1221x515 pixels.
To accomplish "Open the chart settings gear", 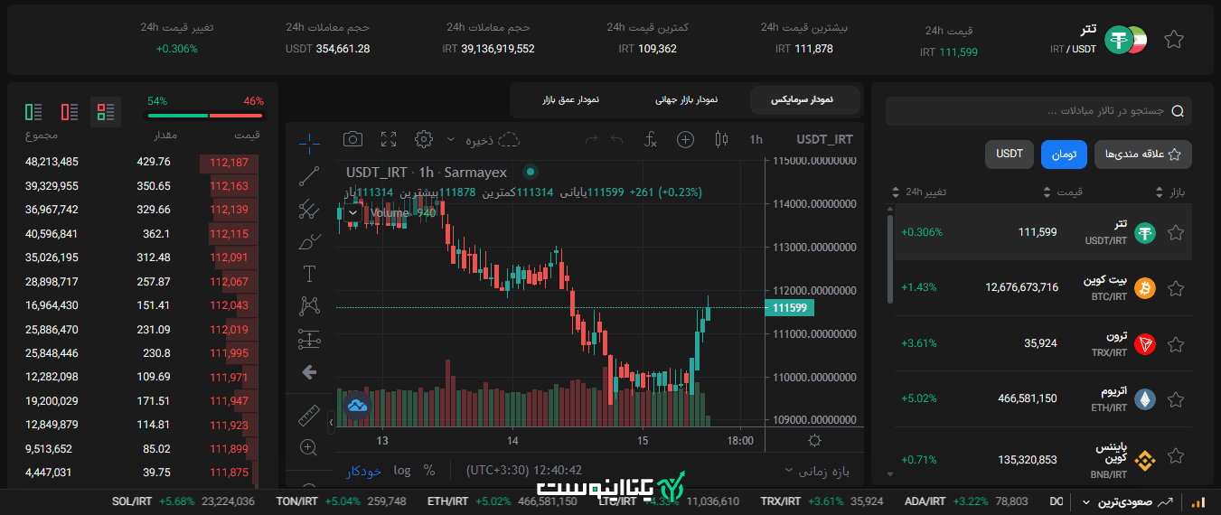I will pos(423,139).
